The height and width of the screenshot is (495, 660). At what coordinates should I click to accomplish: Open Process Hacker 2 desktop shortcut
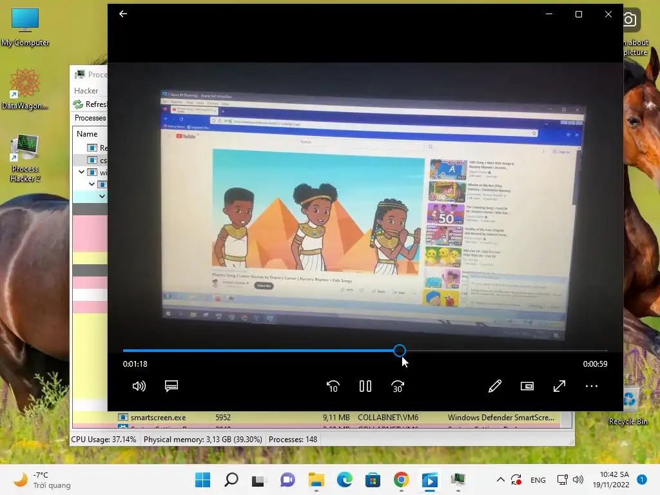(x=25, y=159)
